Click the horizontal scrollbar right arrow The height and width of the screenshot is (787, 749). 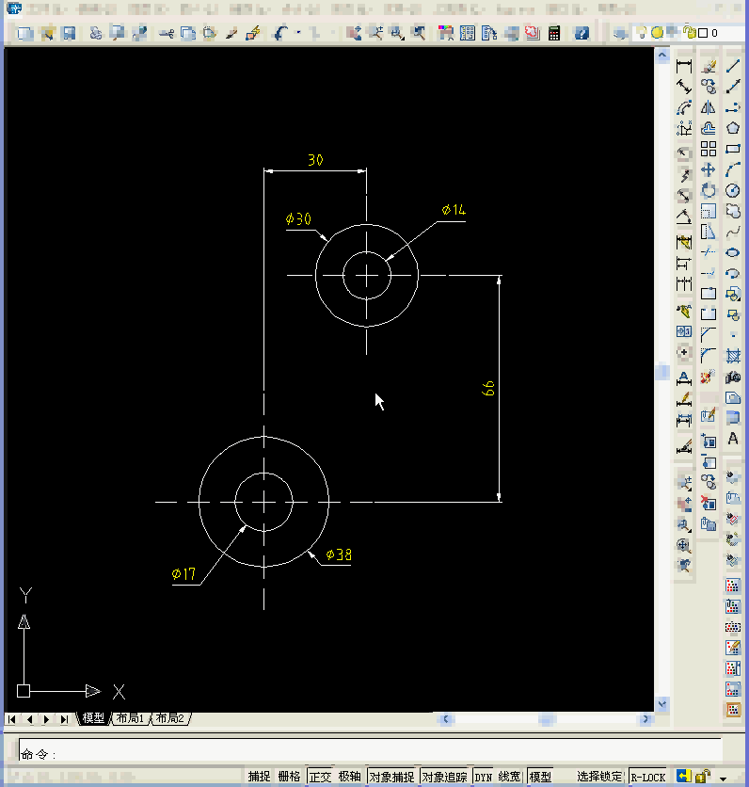click(646, 719)
